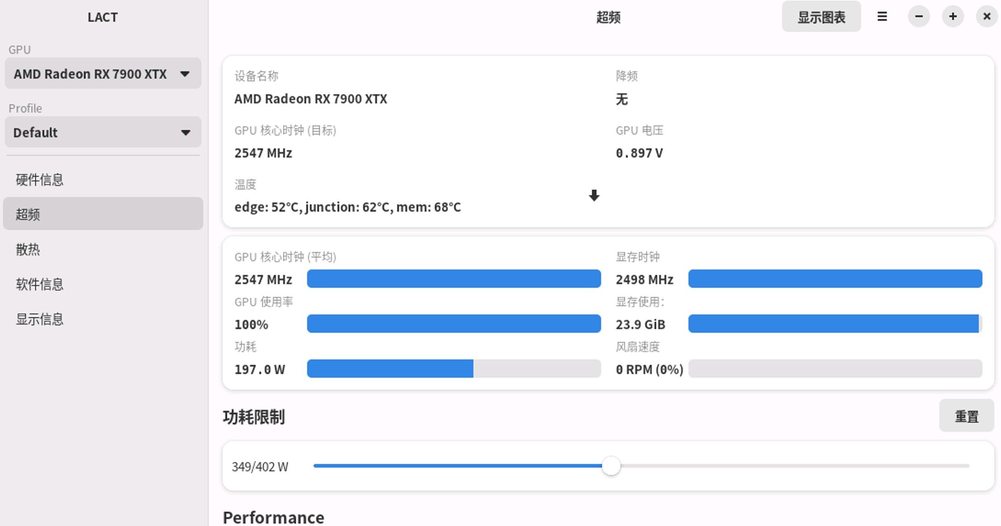Click the GPU 核心时钟 (平均) bar
1001x526 pixels.
pos(454,279)
